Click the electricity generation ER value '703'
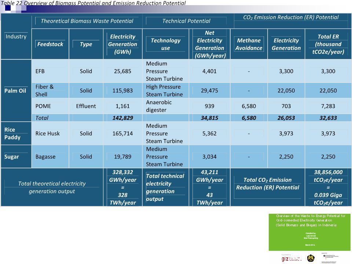352x264 pixels. pyautogui.click(x=286, y=106)
